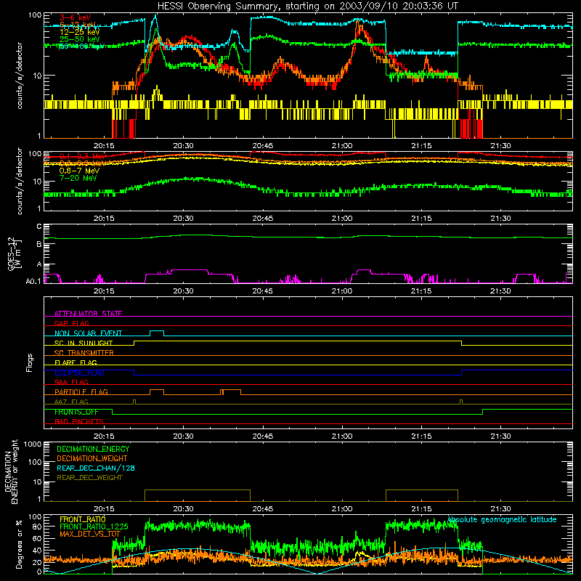The height and width of the screenshot is (581, 581).
Task: Click the 0.8-7 MeV legend label
Action: [79, 171]
